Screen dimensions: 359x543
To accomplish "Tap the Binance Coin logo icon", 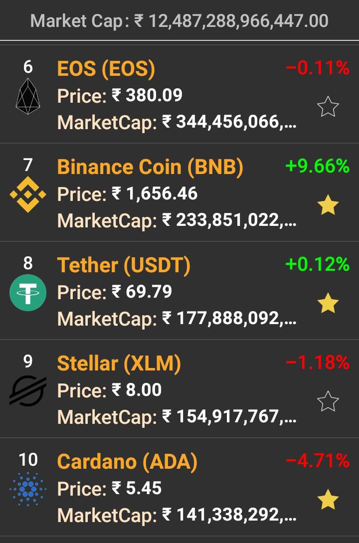I will (28, 193).
